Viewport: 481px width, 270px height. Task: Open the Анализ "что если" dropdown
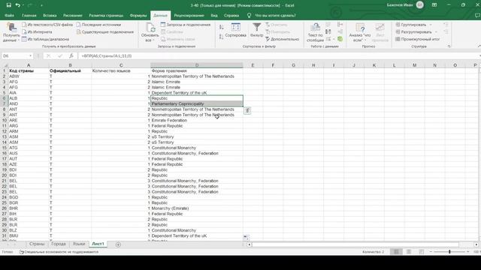point(360,32)
